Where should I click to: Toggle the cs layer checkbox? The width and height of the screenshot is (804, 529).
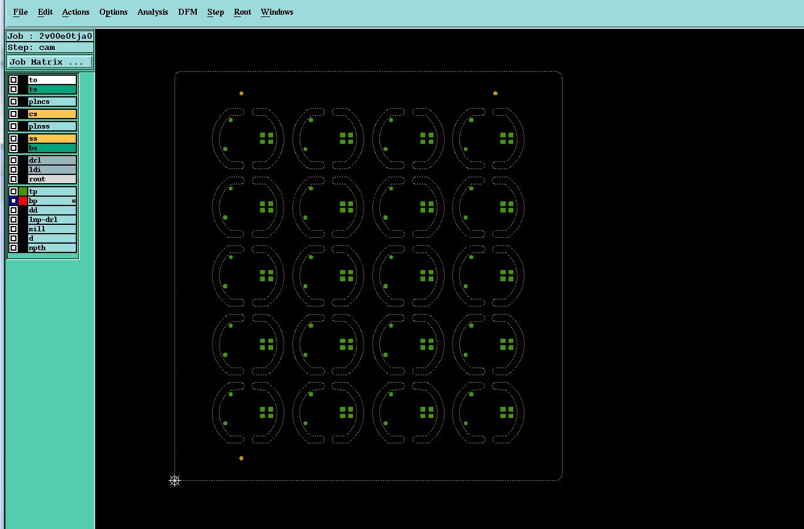click(x=14, y=114)
